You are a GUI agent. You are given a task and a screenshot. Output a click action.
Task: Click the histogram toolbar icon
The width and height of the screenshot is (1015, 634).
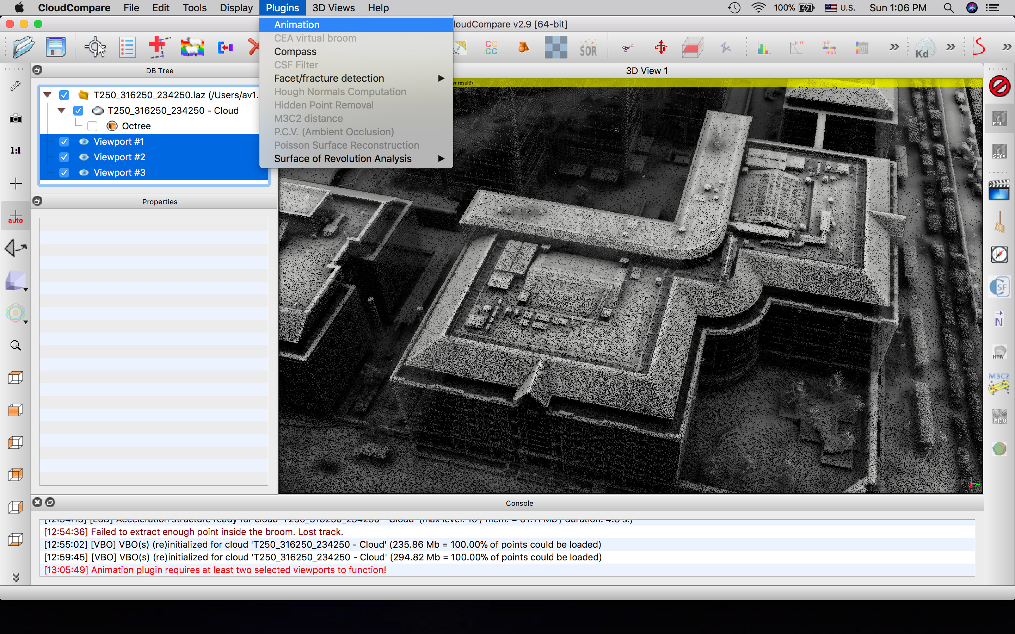pos(764,48)
